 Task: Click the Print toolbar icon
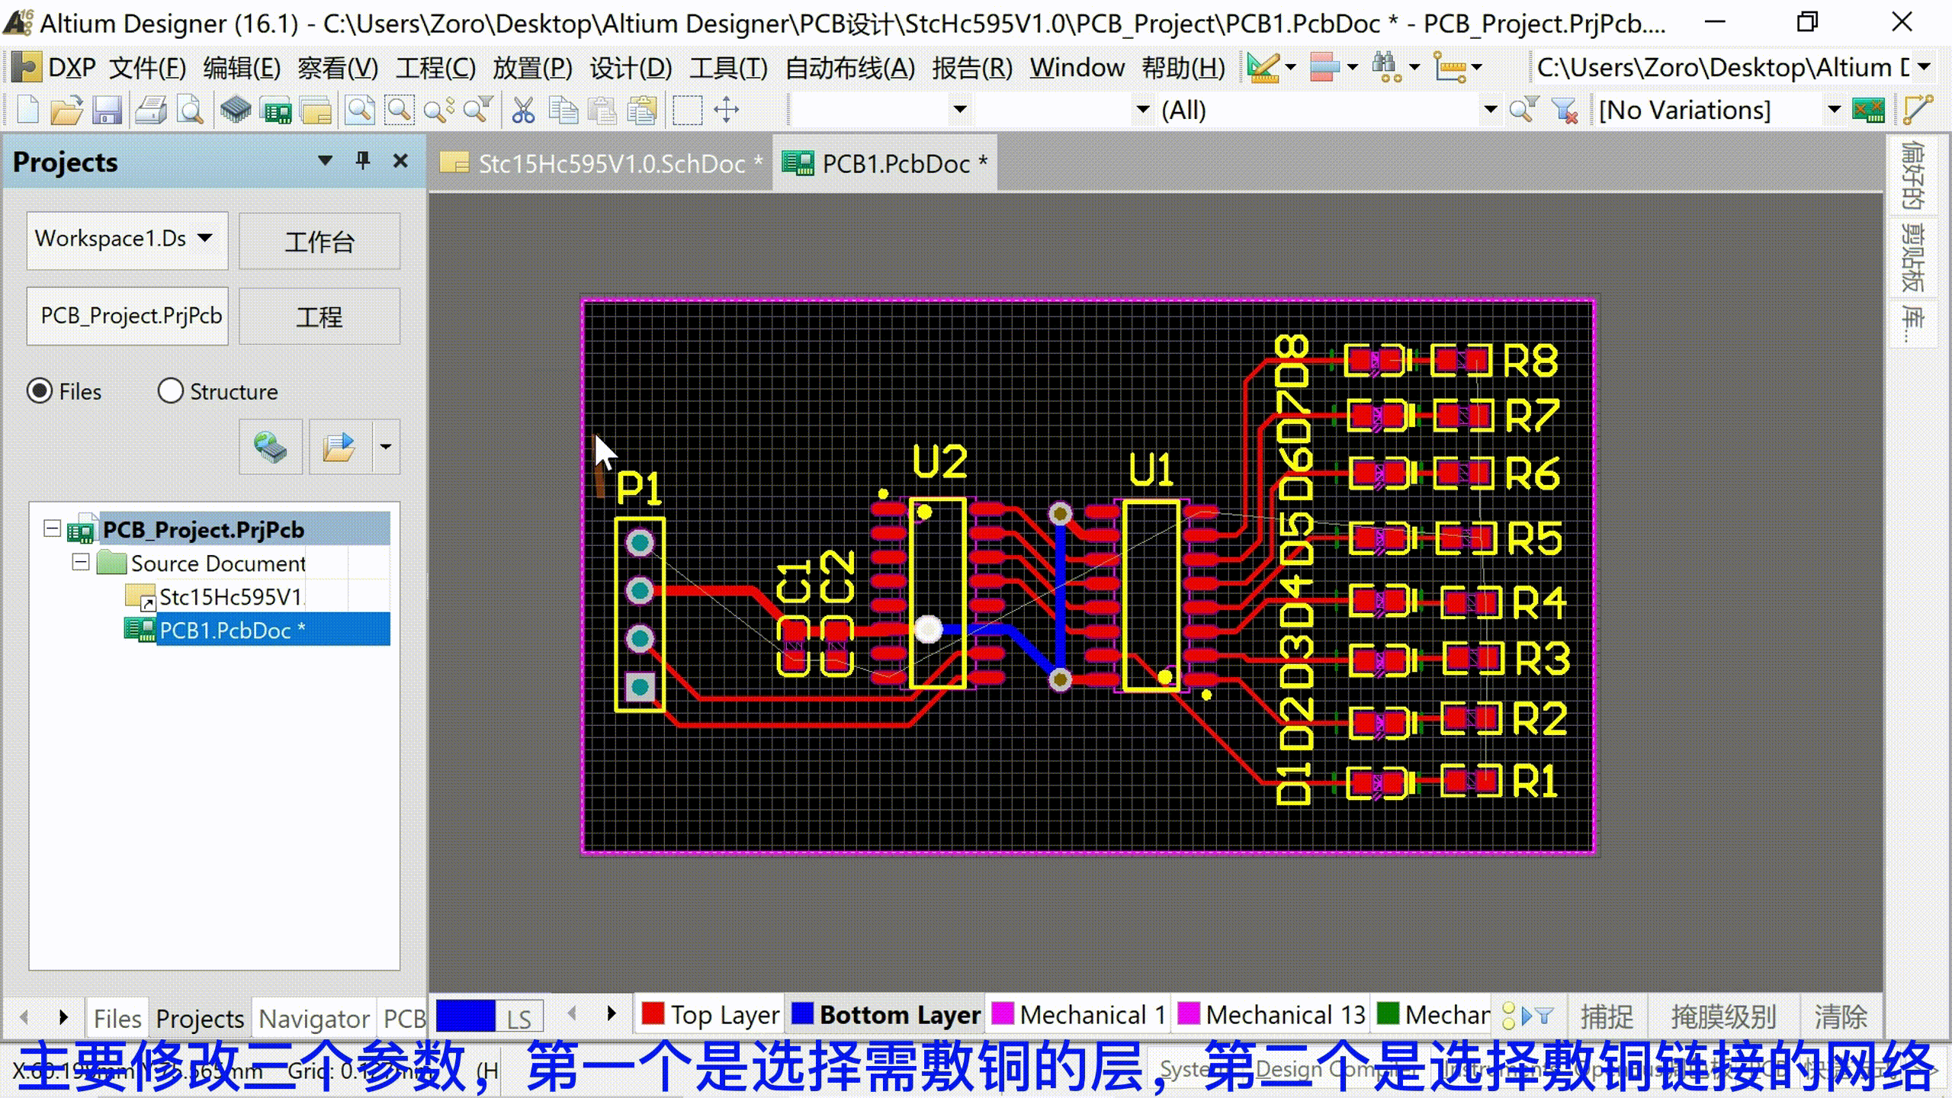(151, 111)
